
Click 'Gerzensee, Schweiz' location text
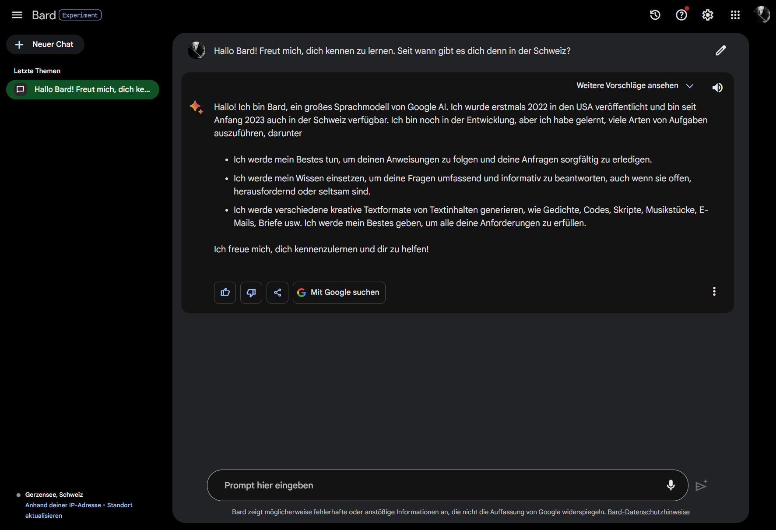point(54,495)
